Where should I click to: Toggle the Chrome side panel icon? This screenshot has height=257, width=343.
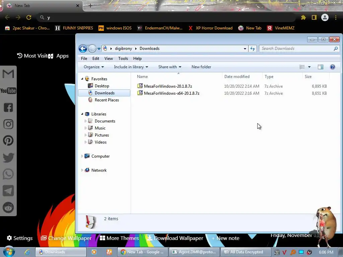click(x=314, y=17)
